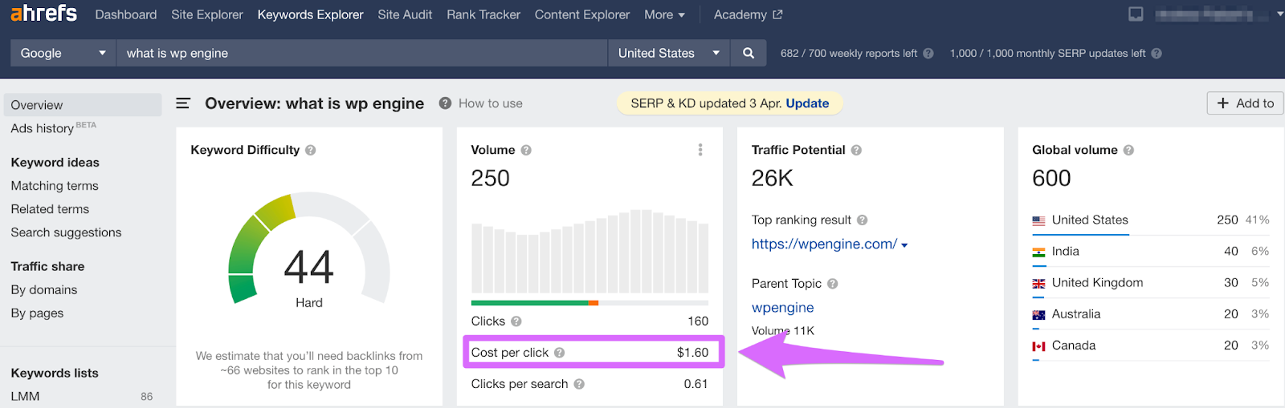This screenshot has width=1285, height=408.
Task: Open the How to use link
Action: click(x=491, y=103)
